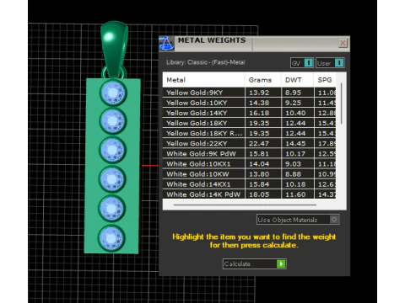Screen dimensions: 405x303
Task: Select the bottom gemstone on the pendant
Action: [x=111, y=238]
